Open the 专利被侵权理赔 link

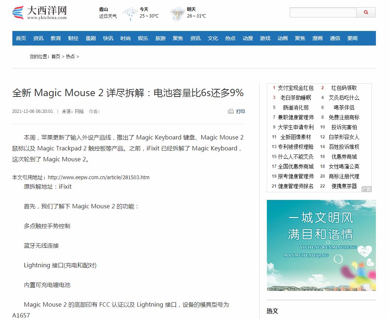(296, 147)
